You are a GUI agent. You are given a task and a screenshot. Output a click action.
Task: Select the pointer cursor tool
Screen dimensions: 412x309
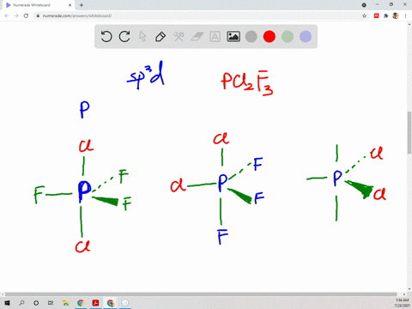tap(142, 37)
